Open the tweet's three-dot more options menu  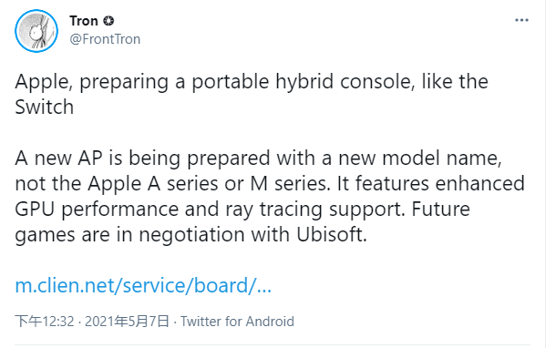[521, 20]
